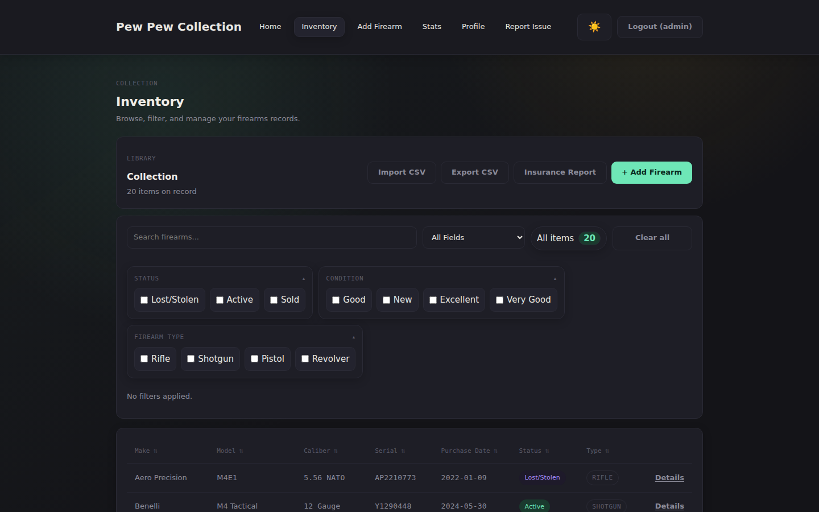Collapse the Firearm Type filter group
This screenshot has height=512, width=819.
pos(354,337)
